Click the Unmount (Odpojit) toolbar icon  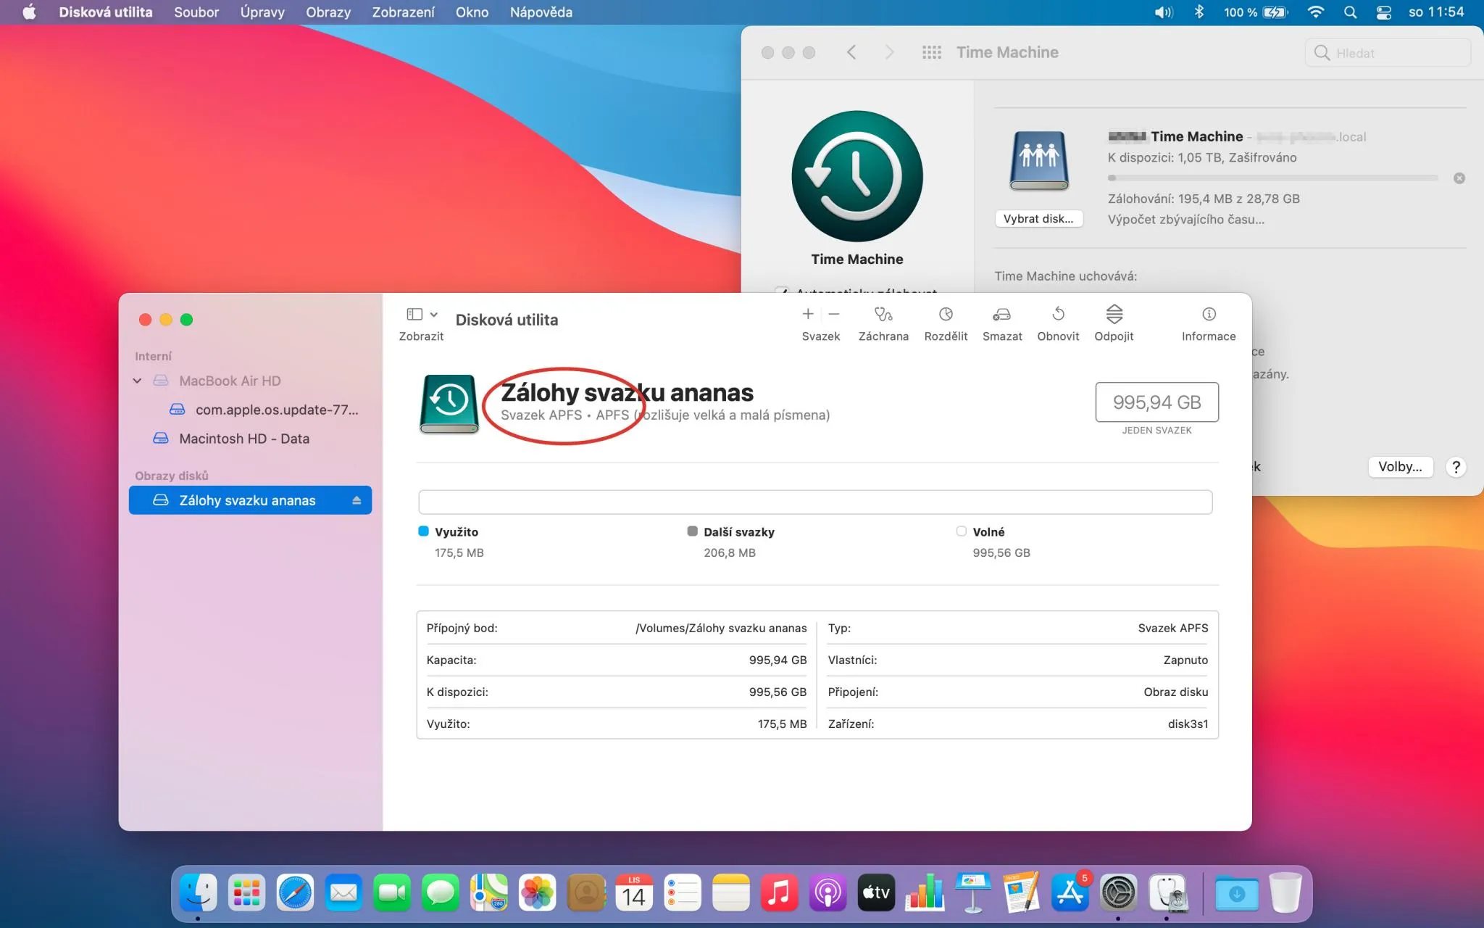pos(1114,314)
